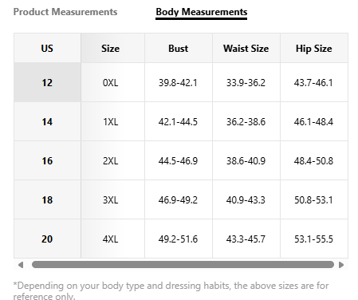The image size is (358, 300).
Task: Select the Body Measurements tab
Action: 202,12
